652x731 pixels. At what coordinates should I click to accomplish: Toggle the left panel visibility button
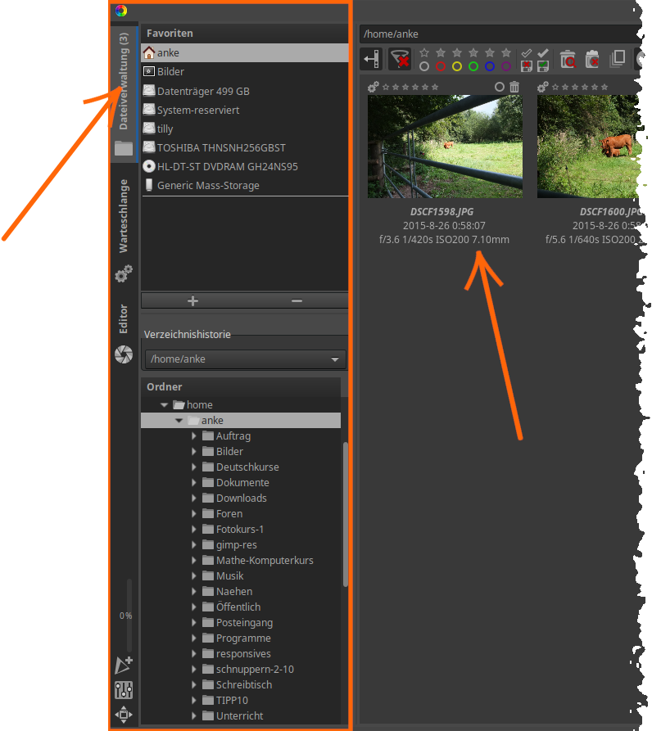point(372,59)
